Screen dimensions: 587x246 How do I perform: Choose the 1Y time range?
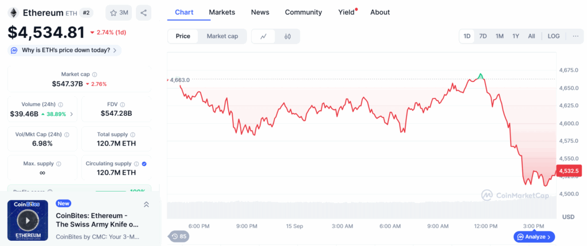pyautogui.click(x=516, y=36)
